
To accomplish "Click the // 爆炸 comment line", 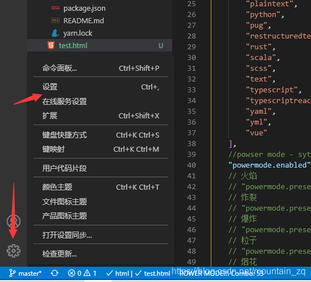I will point(243,219).
